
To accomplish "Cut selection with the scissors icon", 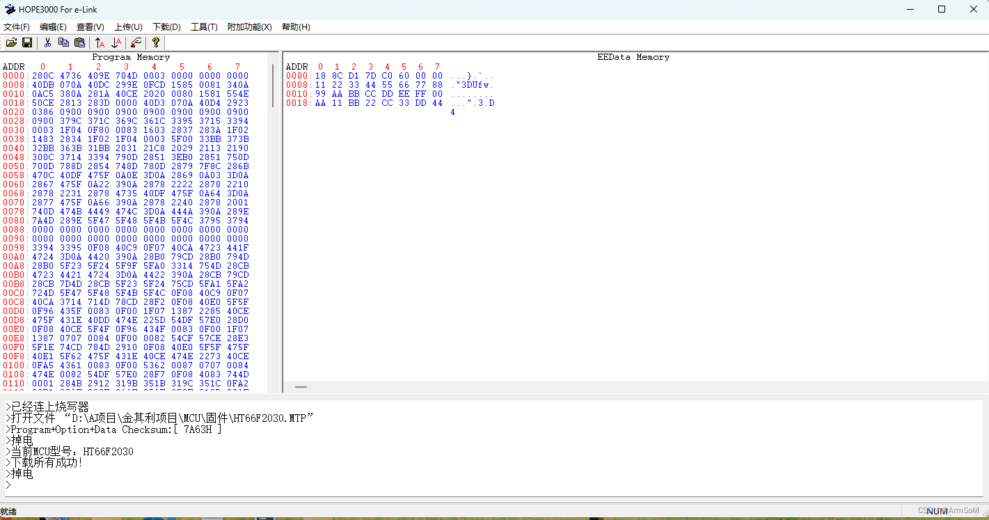I will tap(47, 43).
